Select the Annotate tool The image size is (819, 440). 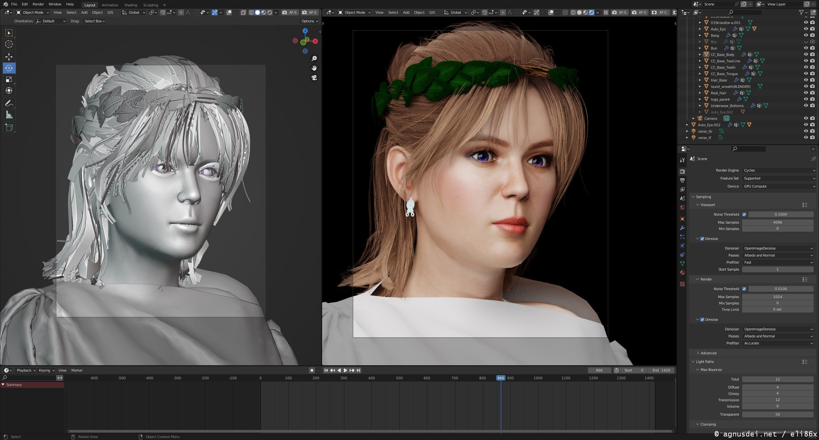pos(9,104)
